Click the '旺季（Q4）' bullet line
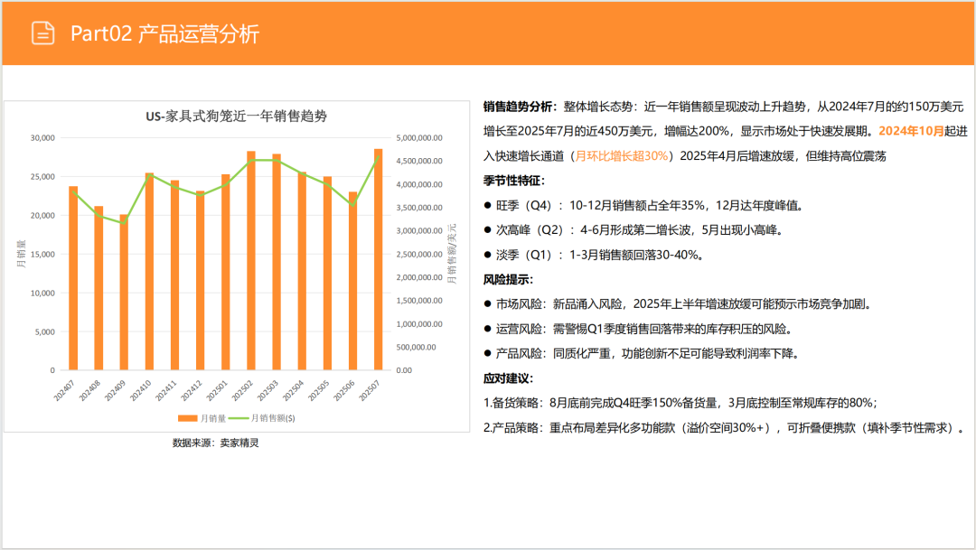976x550 pixels. pyautogui.click(x=645, y=206)
